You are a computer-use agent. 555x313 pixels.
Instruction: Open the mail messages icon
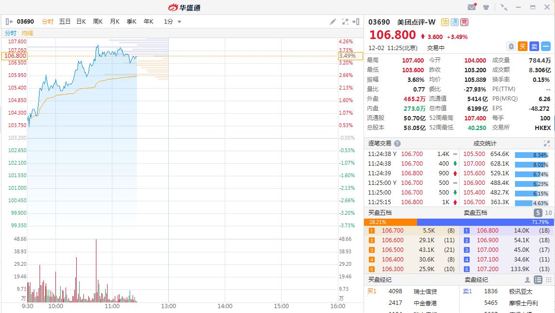point(472,7)
